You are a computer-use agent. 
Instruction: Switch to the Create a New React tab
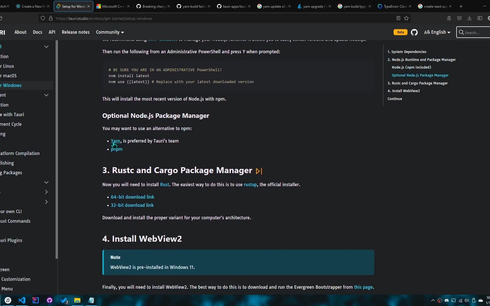[x=33, y=6]
